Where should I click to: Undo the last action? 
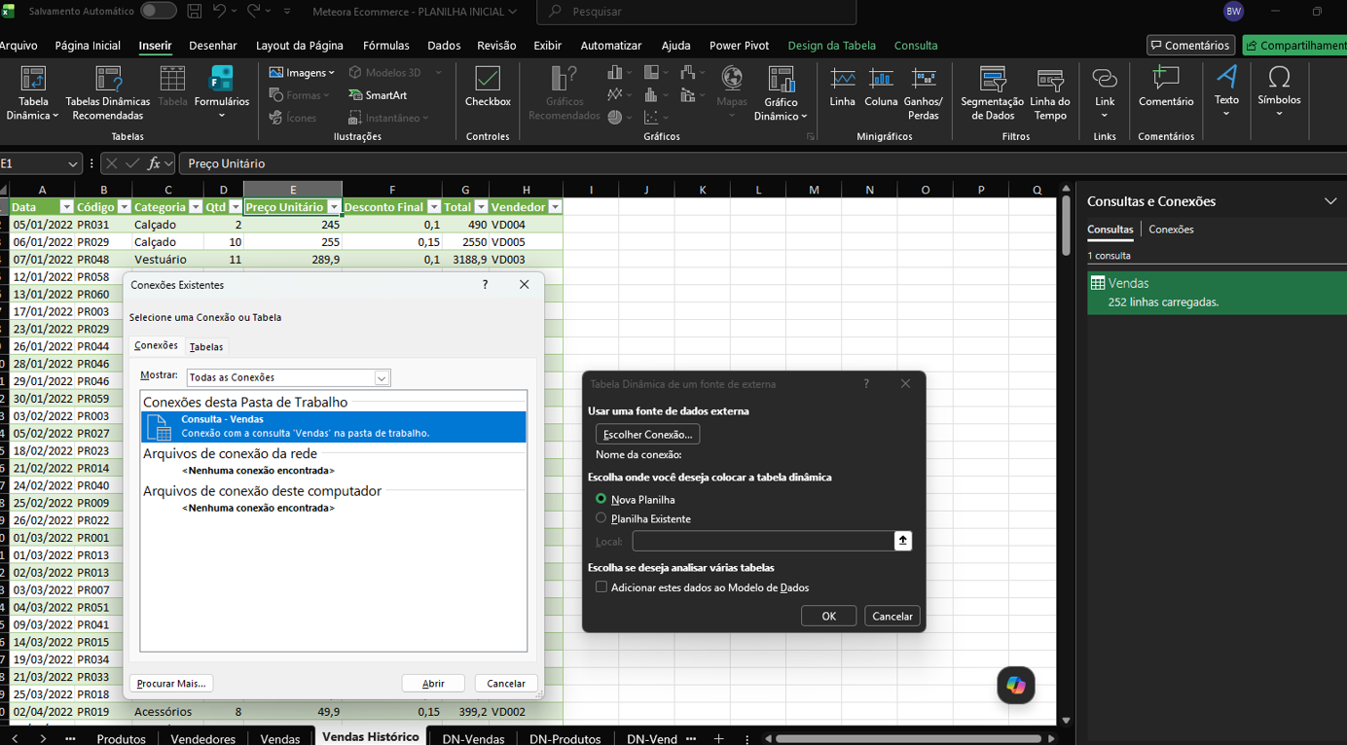(x=219, y=12)
